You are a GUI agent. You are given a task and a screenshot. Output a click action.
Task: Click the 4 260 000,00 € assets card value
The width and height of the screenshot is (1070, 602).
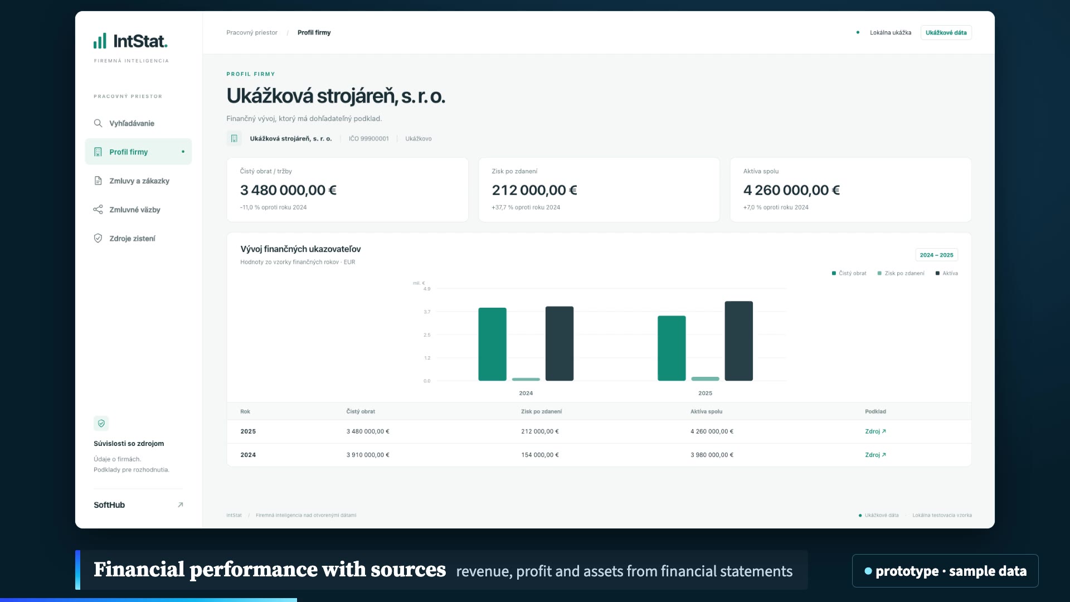791,190
